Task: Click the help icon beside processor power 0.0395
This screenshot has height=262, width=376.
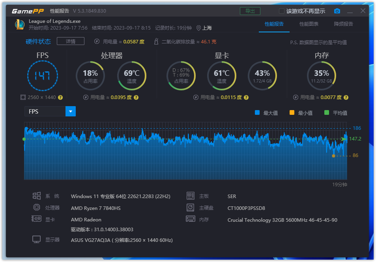Action: point(136,97)
